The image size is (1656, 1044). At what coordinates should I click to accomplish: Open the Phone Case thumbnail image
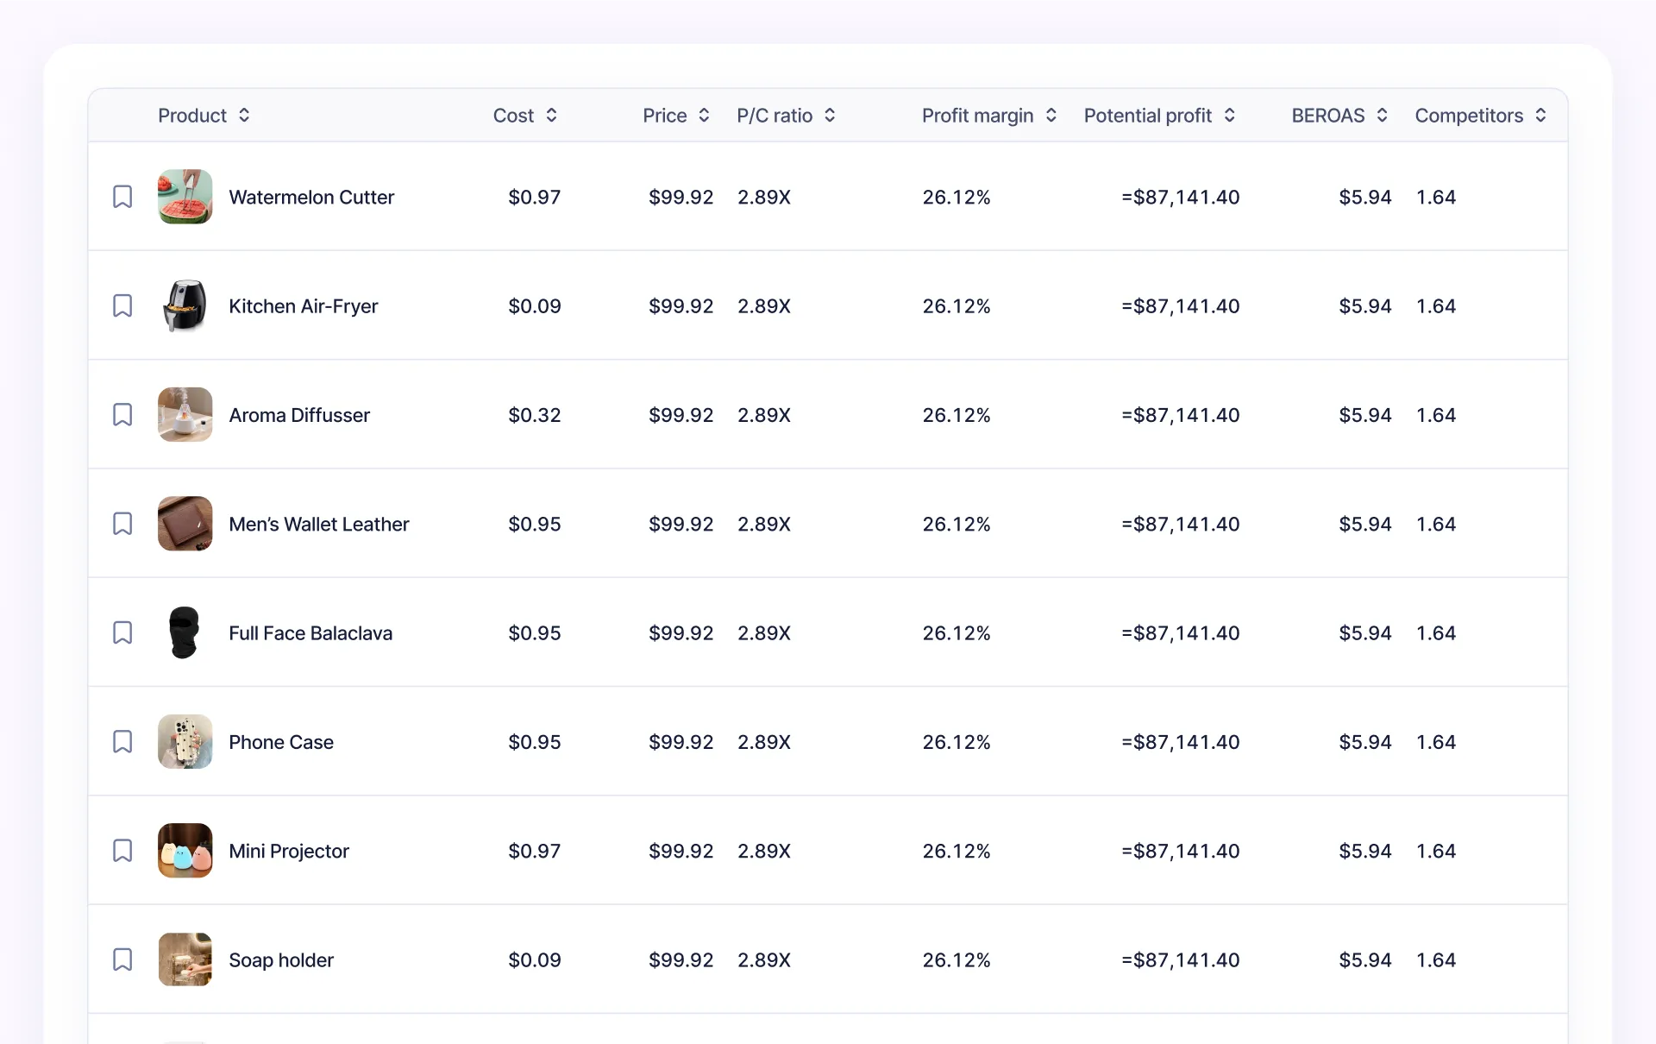(x=185, y=742)
